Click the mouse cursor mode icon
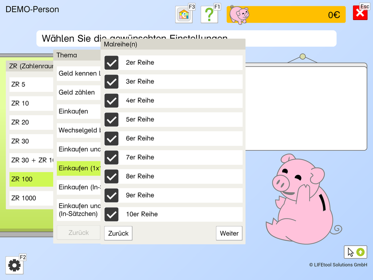The height and width of the screenshot is (280, 373). 355,252
